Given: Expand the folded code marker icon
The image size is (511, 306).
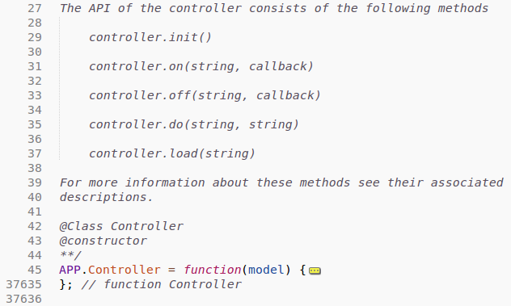Looking at the screenshot, I should tap(315, 270).
